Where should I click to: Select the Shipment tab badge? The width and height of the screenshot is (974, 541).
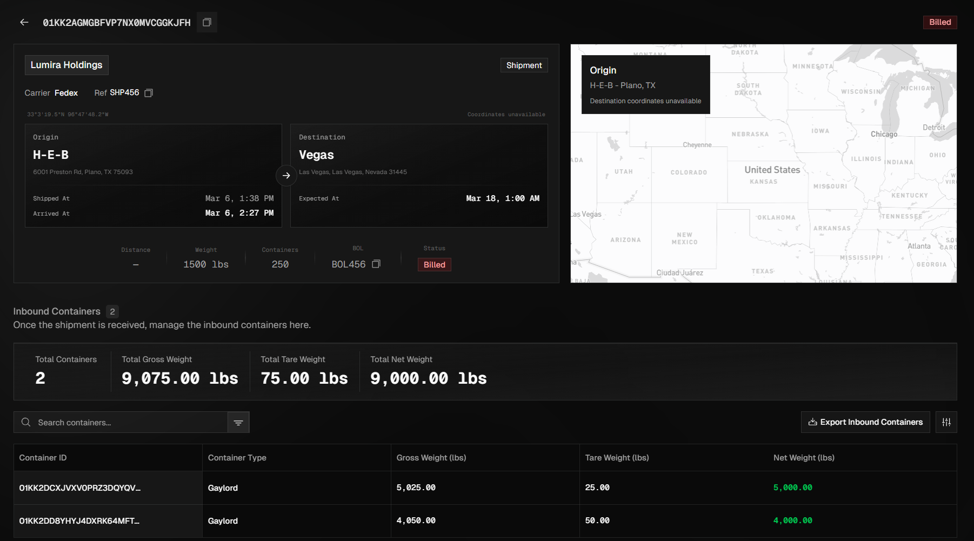[x=523, y=65]
